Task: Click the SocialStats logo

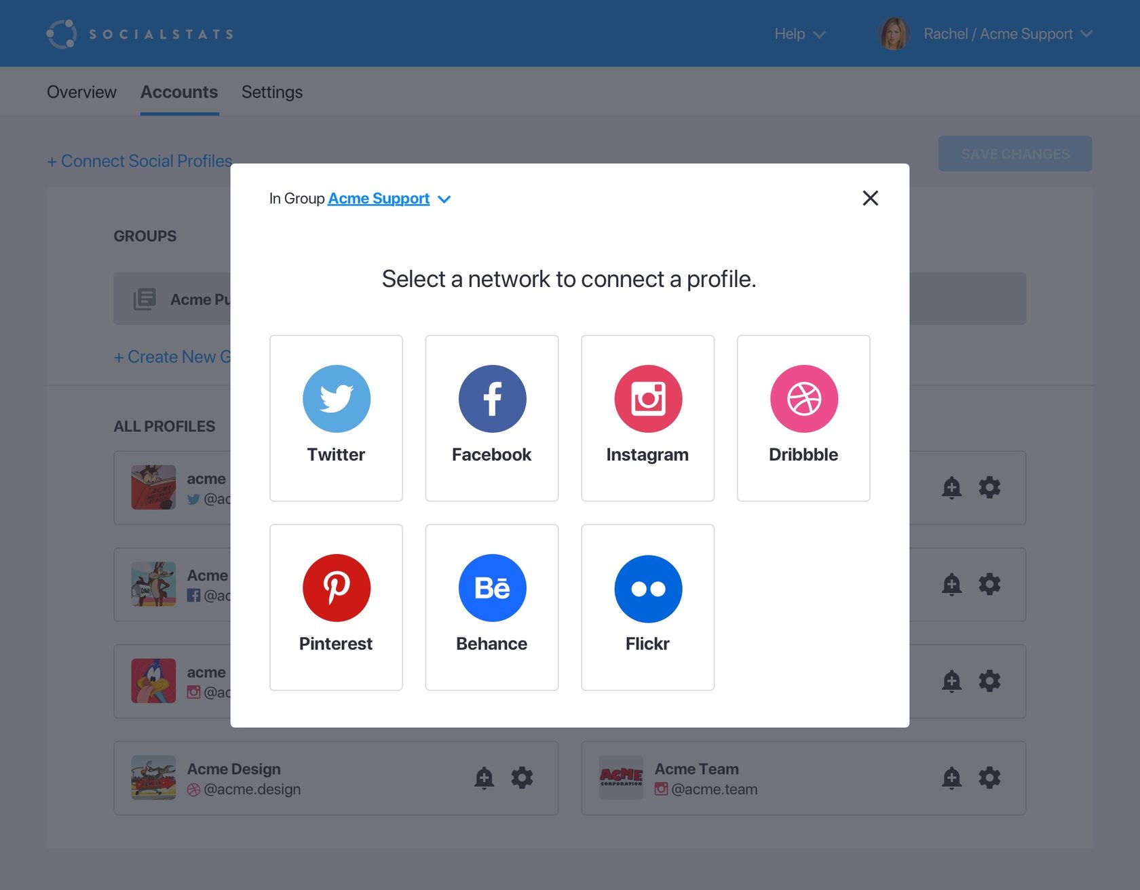Action: point(140,34)
